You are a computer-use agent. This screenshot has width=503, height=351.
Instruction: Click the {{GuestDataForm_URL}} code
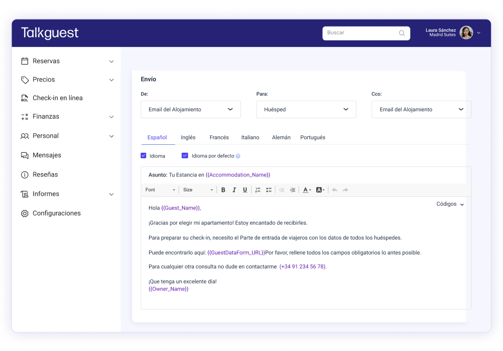tap(236, 253)
